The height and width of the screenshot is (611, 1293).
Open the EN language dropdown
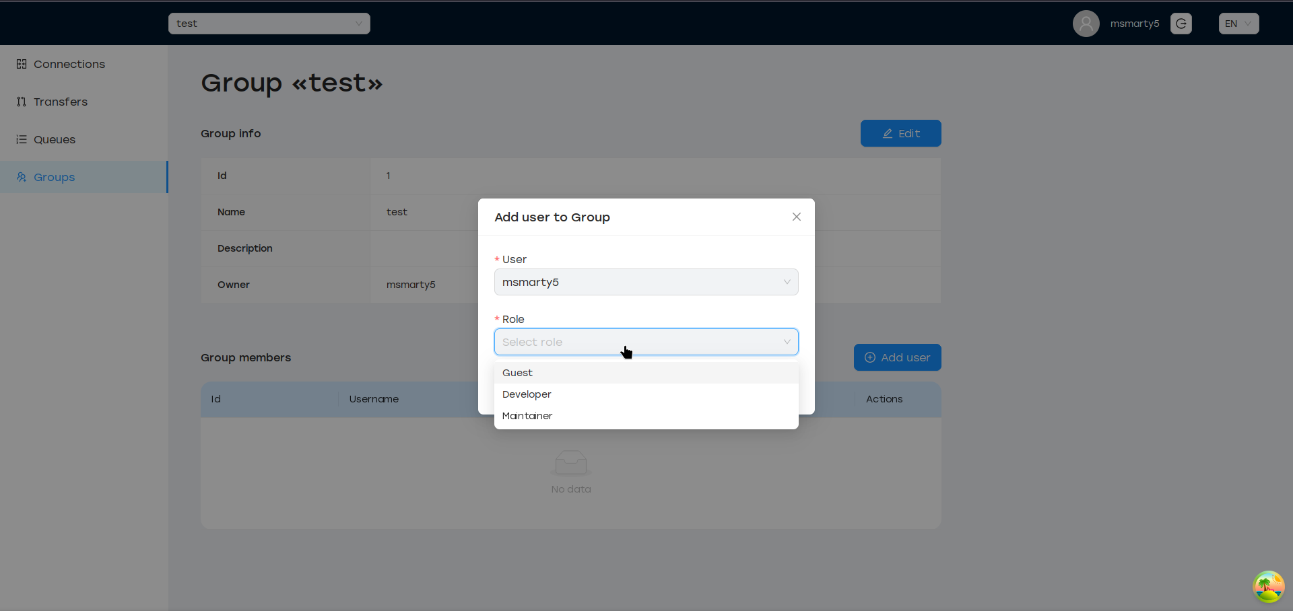(x=1238, y=24)
